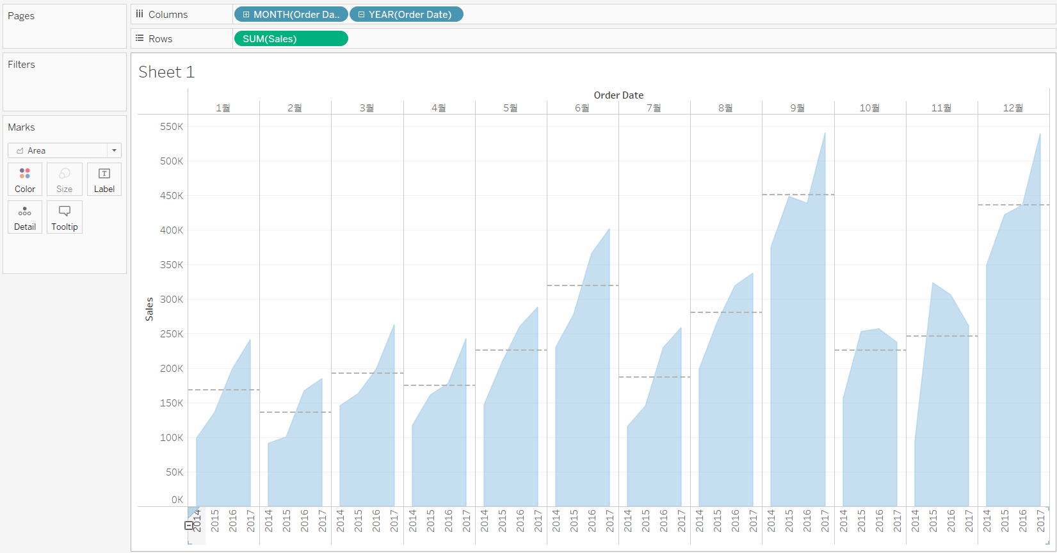Open the Tooltip marks card
Image resolution: width=1057 pixels, height=553 pixels.
click(65, 217)
